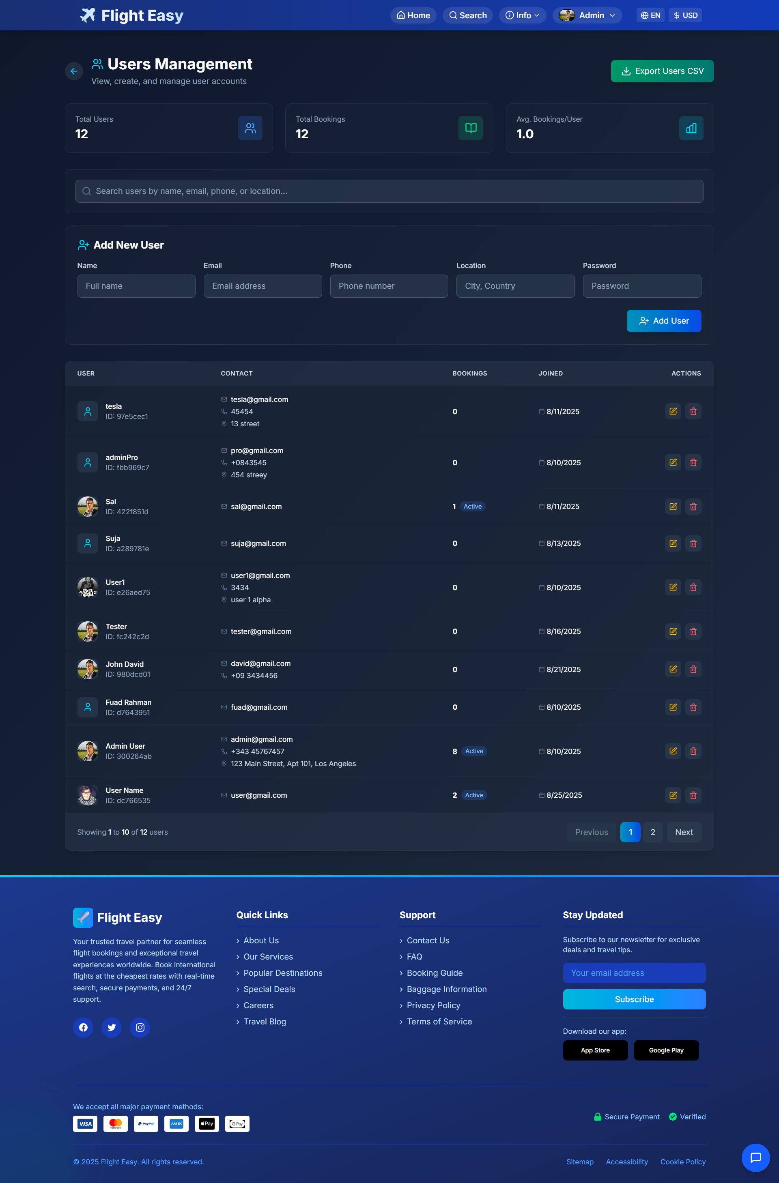This screenshot has height=1183, width=779.
Task: Click the Twitter icon in footer
Action: click(x=111, y=1027)
